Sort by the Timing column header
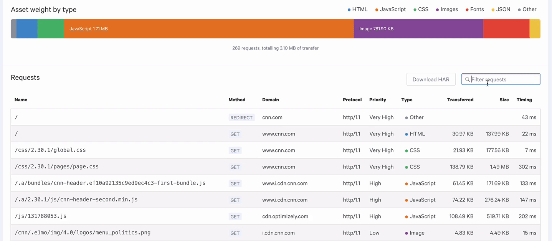 (x=524, y=100)
